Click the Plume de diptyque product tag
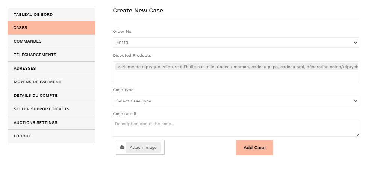Screen dimensions: 389x174 click(239, 67)
